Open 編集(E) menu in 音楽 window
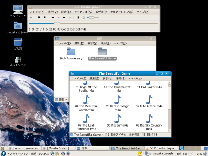Screen dimensions: 208x156 (79, 43)
